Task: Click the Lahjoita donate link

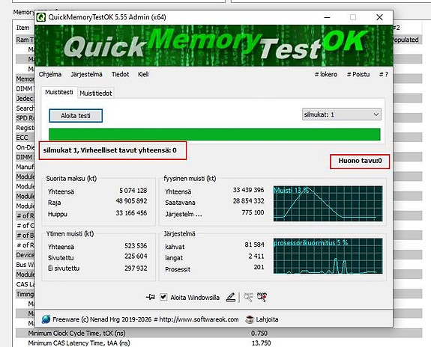Action: coord(267,319)
